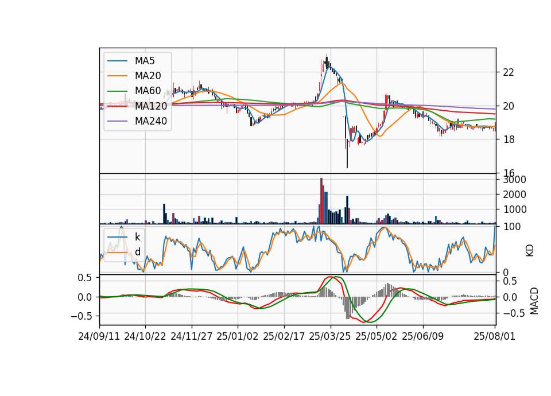Click the green MA60 legend line sample
Screen dimensions: 551x396
[x=117, y=91]
